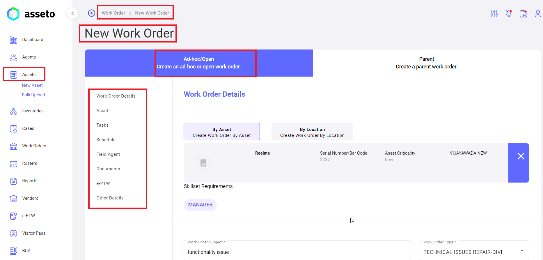Open Cases via its sidebar icon
Screen dimensions: 543x260
[13, 129]
